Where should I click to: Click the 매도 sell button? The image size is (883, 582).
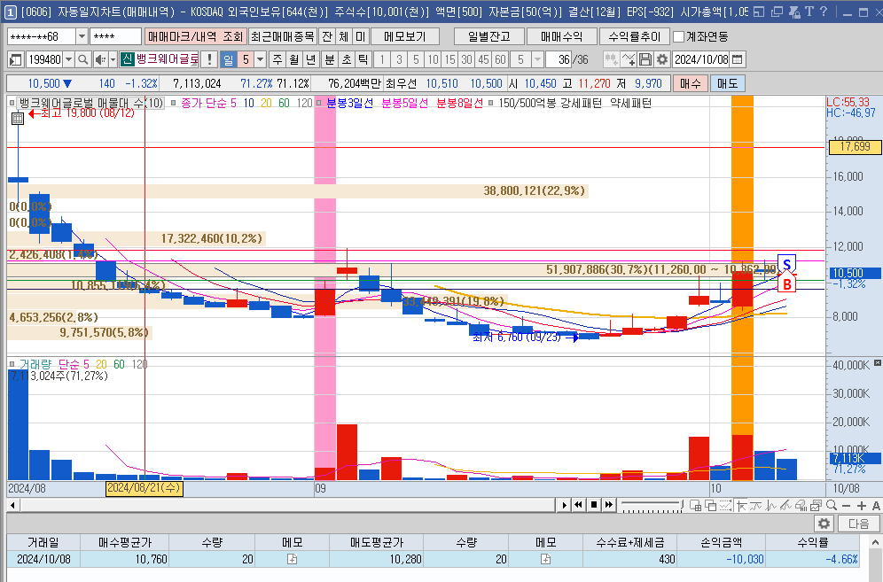point(727,83)
